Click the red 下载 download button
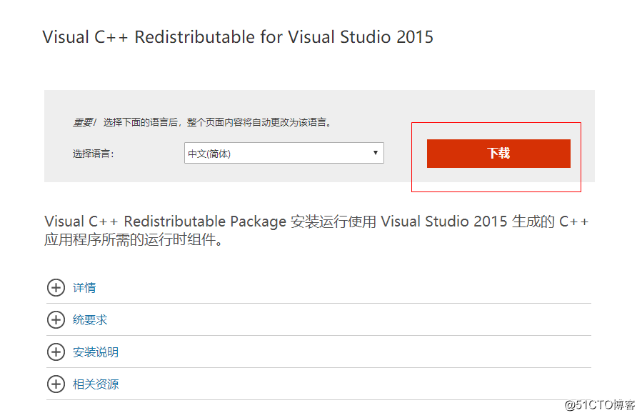This screenshot has width=642, height=418. [498, 153]
